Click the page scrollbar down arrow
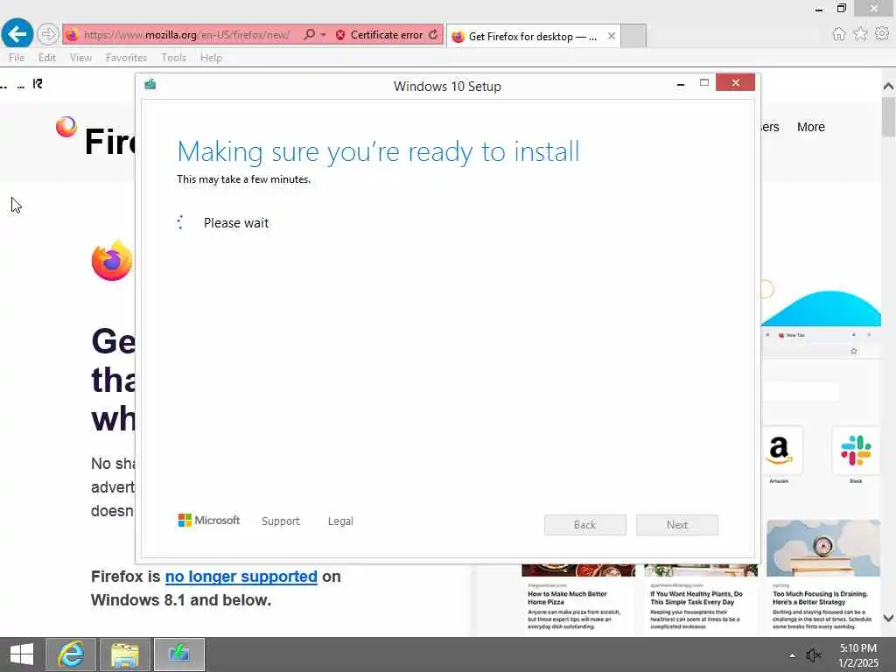The height and width of the screenshot is (672, 896). click(x=888, y=618)
